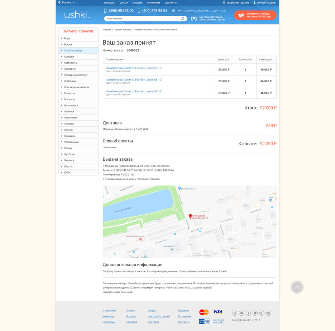Open Контакты in the top navigation
Screen dimensions: 335x331
click(x=171, y=3)
